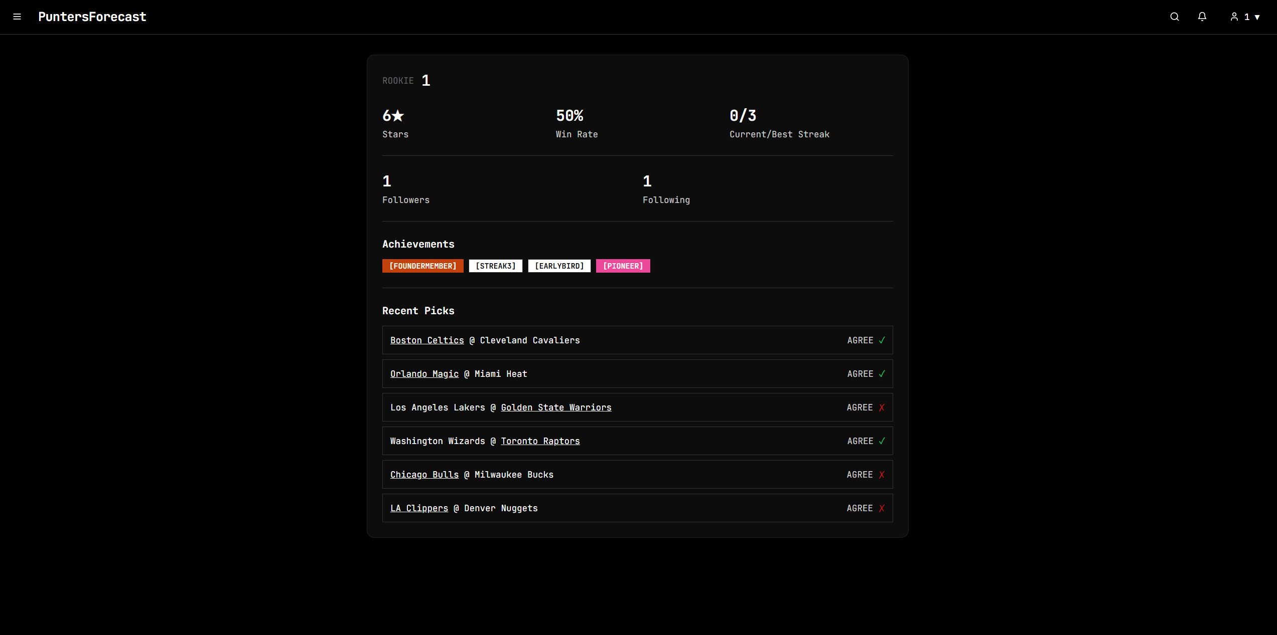
Task: Click the STREAK3 achievement badge
Action: (x=495, y=266)
